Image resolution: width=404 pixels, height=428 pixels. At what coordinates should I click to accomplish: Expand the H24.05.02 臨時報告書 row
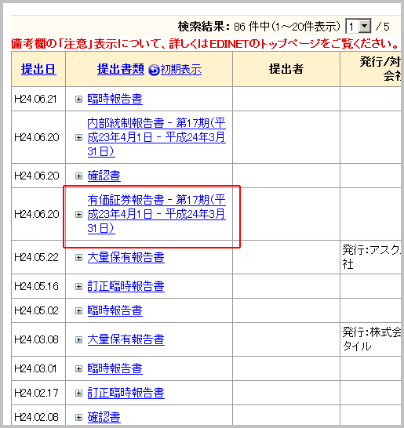click(x=78, y=310)
